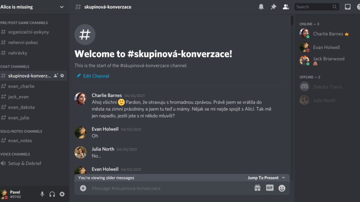This screenshot has width=360, height=202.
Task: Click the plus attach file button
Action: pyautogui.click(x=83, y=188)
